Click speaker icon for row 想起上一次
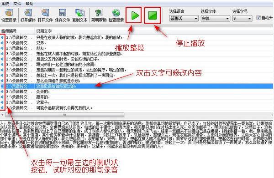Screen dimensions: 274x178 (x=2, y=75)
